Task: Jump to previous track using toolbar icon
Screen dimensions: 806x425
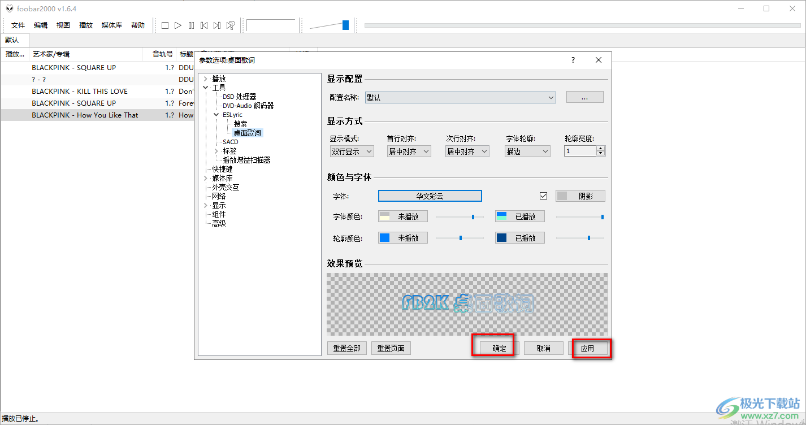Action: 204,25
